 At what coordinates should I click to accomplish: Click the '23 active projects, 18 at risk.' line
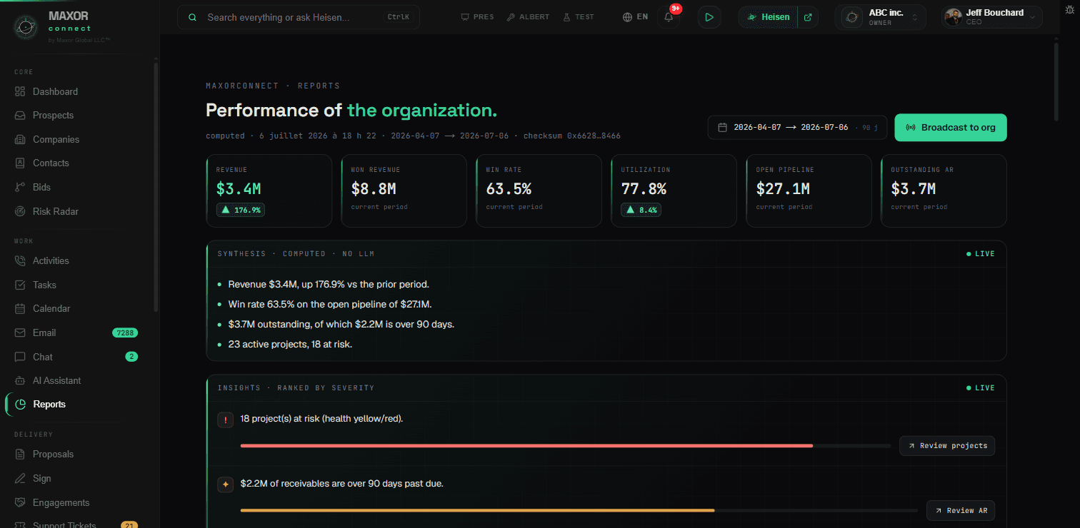pos(290,344)
